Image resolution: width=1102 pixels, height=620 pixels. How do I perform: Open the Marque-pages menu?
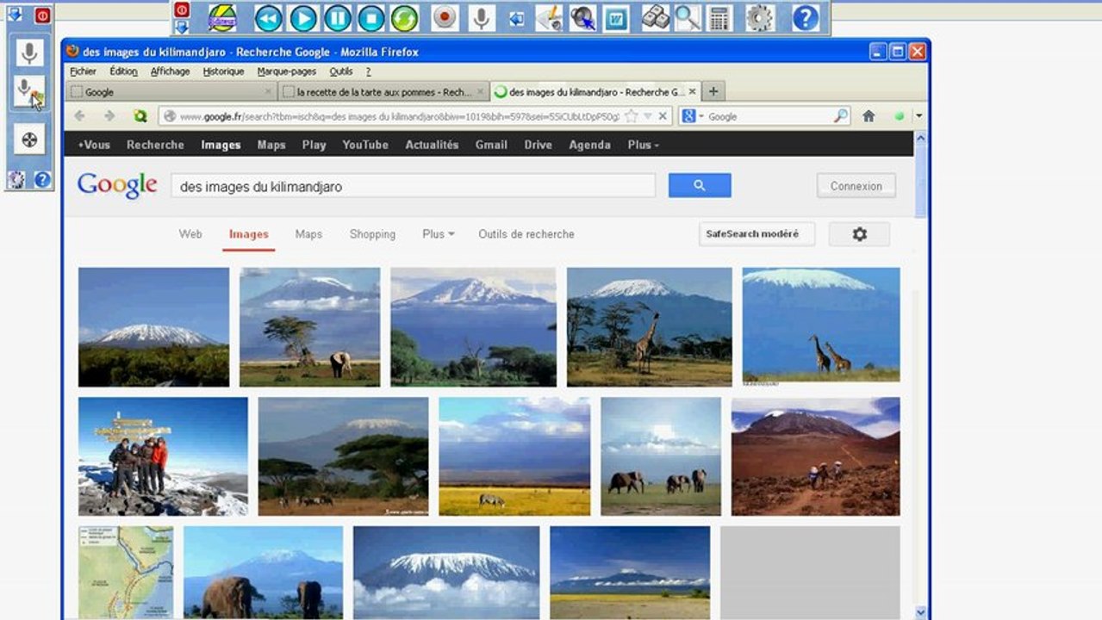click(x=287, y=71)
